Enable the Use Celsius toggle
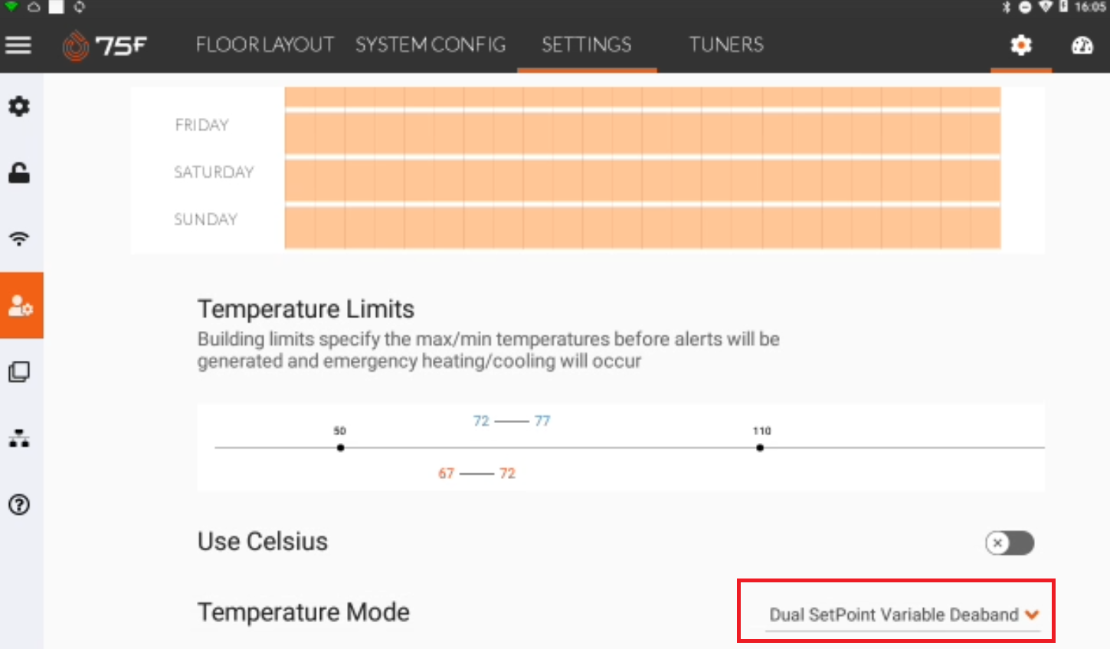1110x649 pixels. tap(1010, 543)
